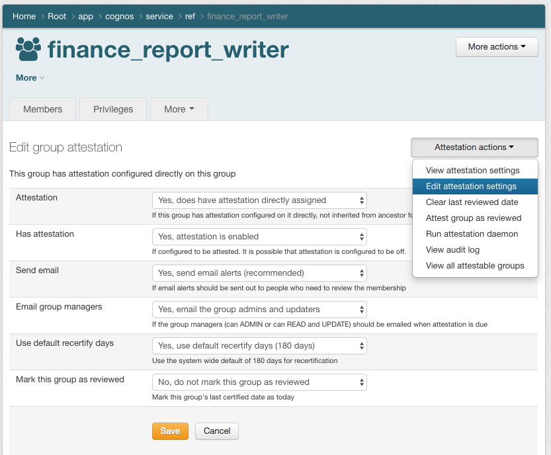Select Clear last reviewed date option
551x455 pixels.
click(x=472, y=202)
